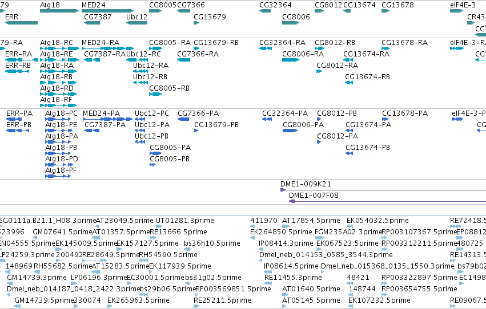
Task: Select EST AT17854.5prime
Action: (311, 221)
